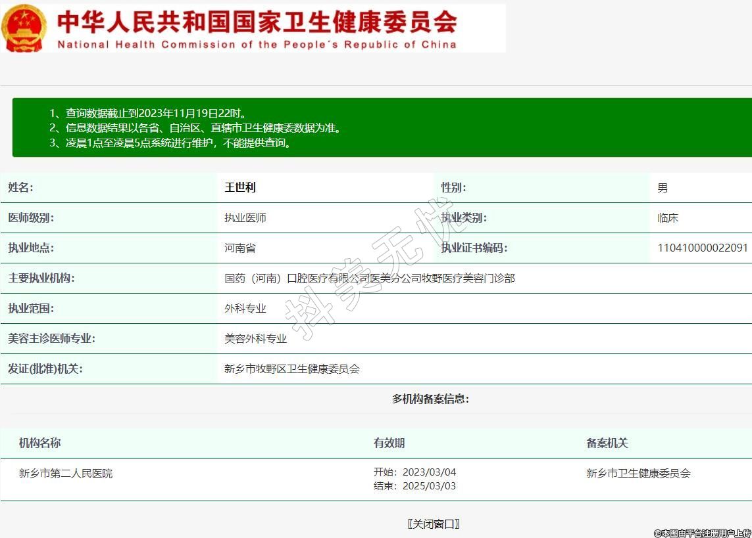Click the Chinese commission title in header
This screenshot has height=538, width=752.
[x=257, y=22]
